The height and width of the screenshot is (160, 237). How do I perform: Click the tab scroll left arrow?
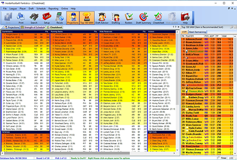click(x=173, y=27)
